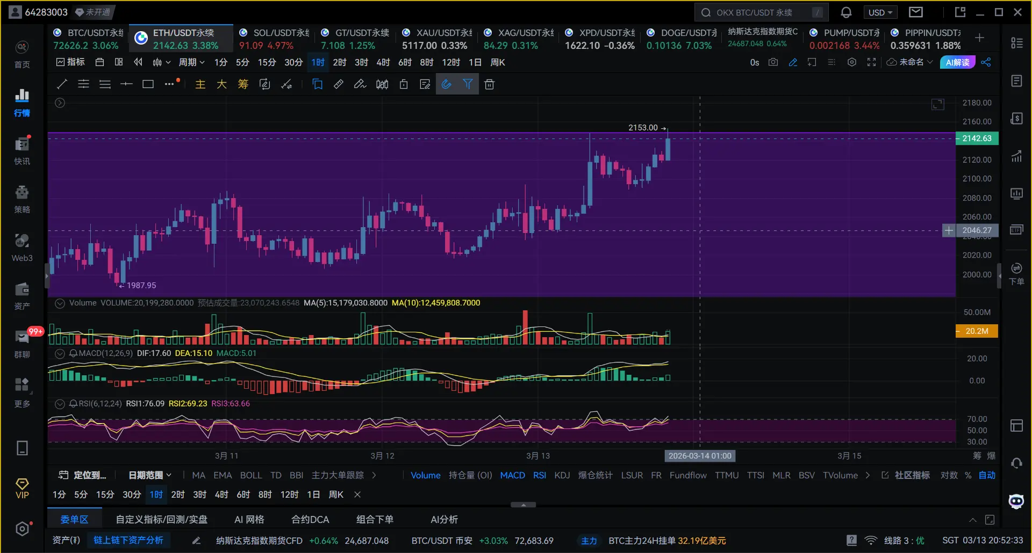Open the 未命名 layout dropdown
This screenshot has height=553, width=1032.
coord(909,62)
